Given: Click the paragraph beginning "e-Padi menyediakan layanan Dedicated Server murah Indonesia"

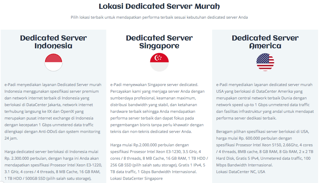Looking at the screenshot, I should coord(53,111).
